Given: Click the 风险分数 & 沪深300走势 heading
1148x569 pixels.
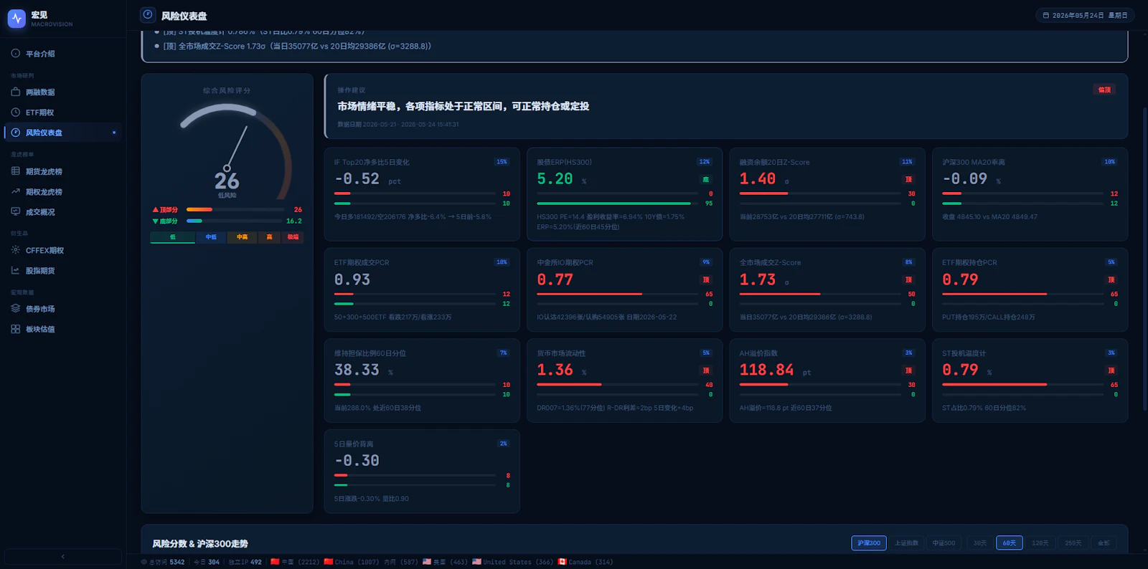Looking at the screenshot, I should (x=200, y=544).
